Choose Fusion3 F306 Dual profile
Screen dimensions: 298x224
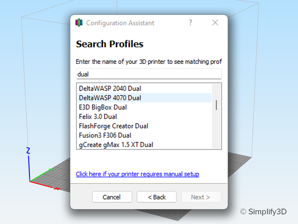point(144,135)
